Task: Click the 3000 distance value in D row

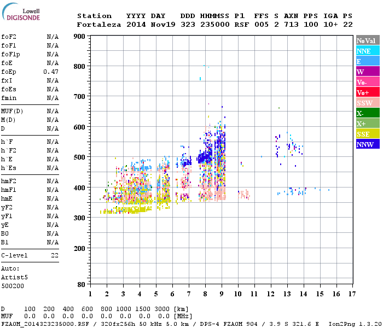Action: click(162, 309)
